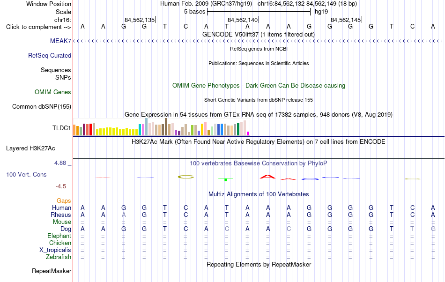Click the 'Scale' label
The width and height of the screenshot is (445, 282).
pos(63,12)
